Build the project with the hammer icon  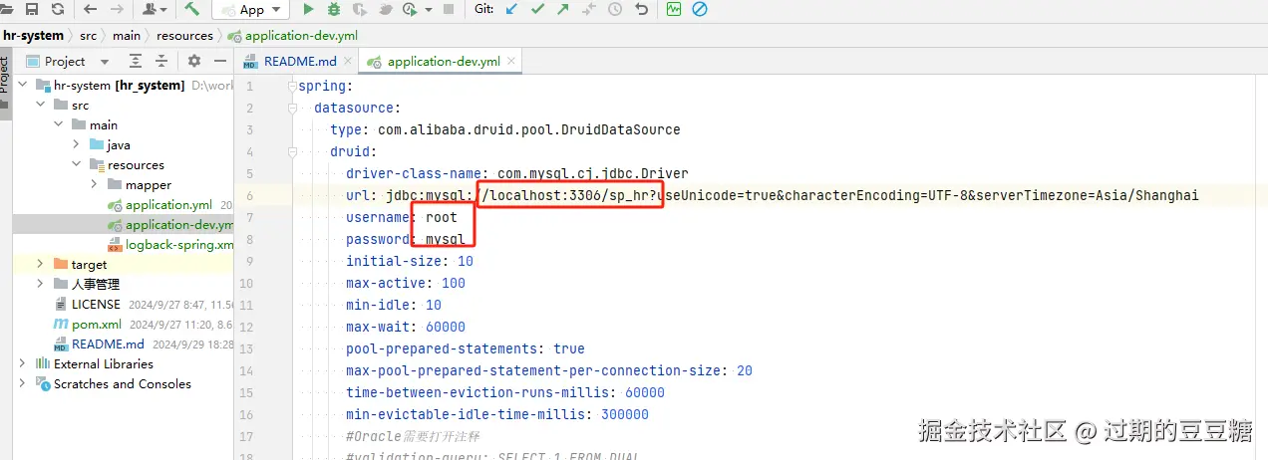click(192, 9)
